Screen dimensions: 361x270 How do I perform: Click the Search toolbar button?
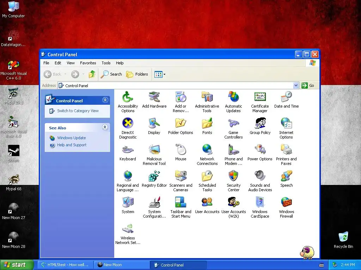pyautogui.click(x=111, y=74)
